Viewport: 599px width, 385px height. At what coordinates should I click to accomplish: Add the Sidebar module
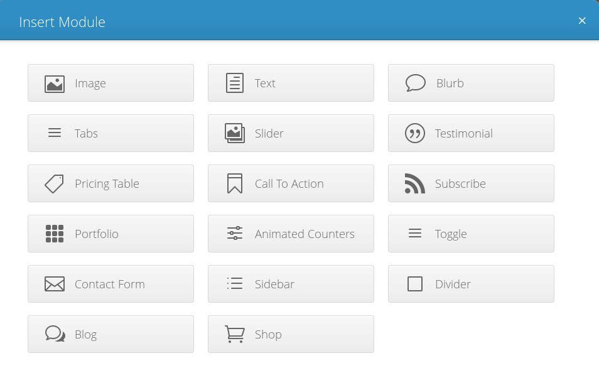(x=291, y=284)
